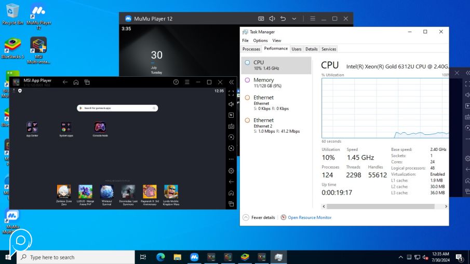Viewport: 470px width, 264px height.
Task: Open Microsoft Edge from the taskbar
Action: (x=160, y=257)
